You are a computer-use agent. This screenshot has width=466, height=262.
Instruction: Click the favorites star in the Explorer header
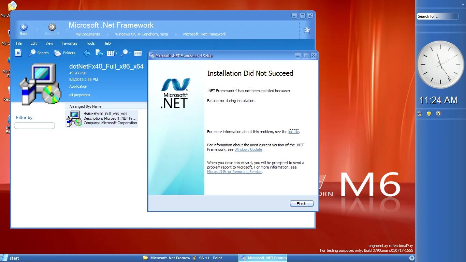point(307,30)
